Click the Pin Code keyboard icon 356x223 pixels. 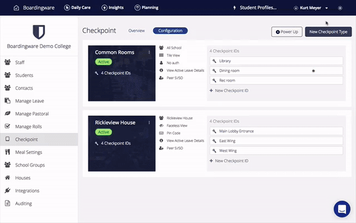tap(161, 133)
